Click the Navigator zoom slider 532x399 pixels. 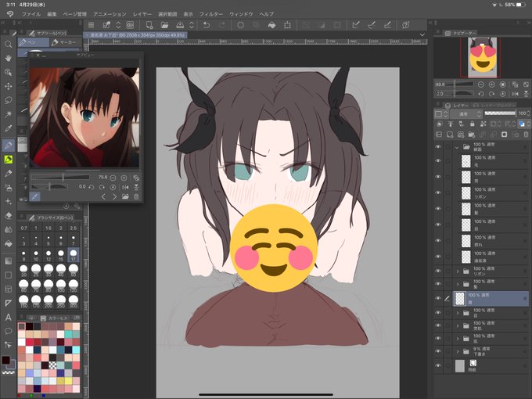pos(460,84)
